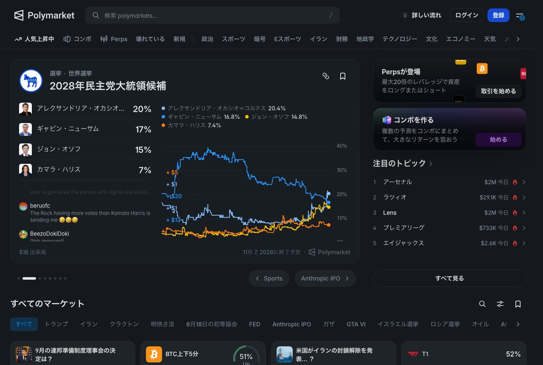
Task: Click 取引を始める on the Perps banner
Action: coord(498,91)
